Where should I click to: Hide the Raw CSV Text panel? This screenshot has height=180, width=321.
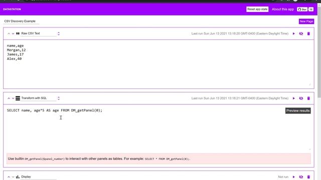click(x=301, y=33)
